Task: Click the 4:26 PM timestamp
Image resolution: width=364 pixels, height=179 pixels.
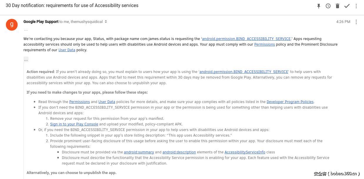Action: [x=343, y=22]
